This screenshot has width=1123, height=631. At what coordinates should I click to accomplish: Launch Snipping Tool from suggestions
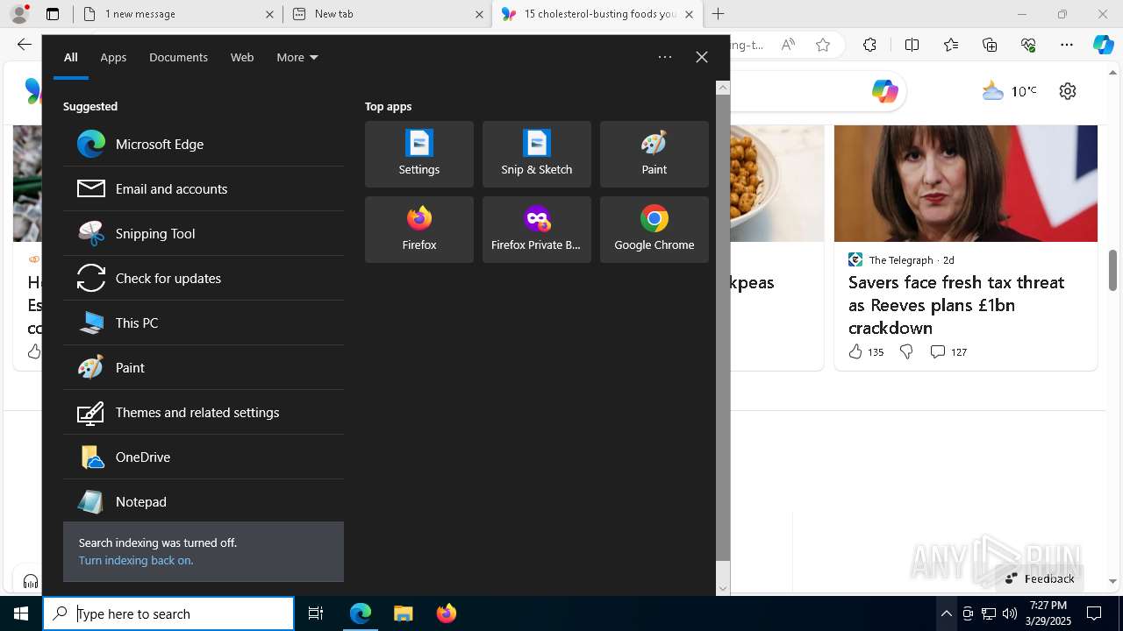[204, 233]
